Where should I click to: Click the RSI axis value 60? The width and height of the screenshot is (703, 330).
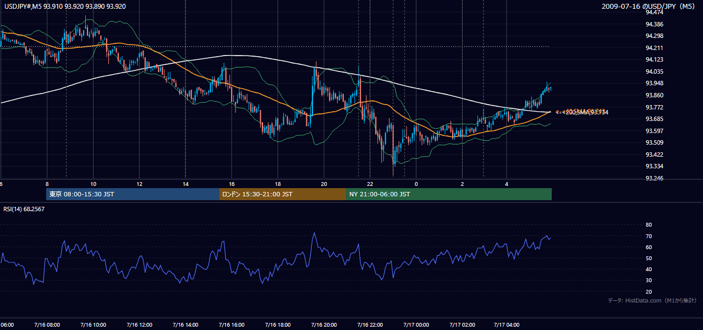[x=649, y=247]
